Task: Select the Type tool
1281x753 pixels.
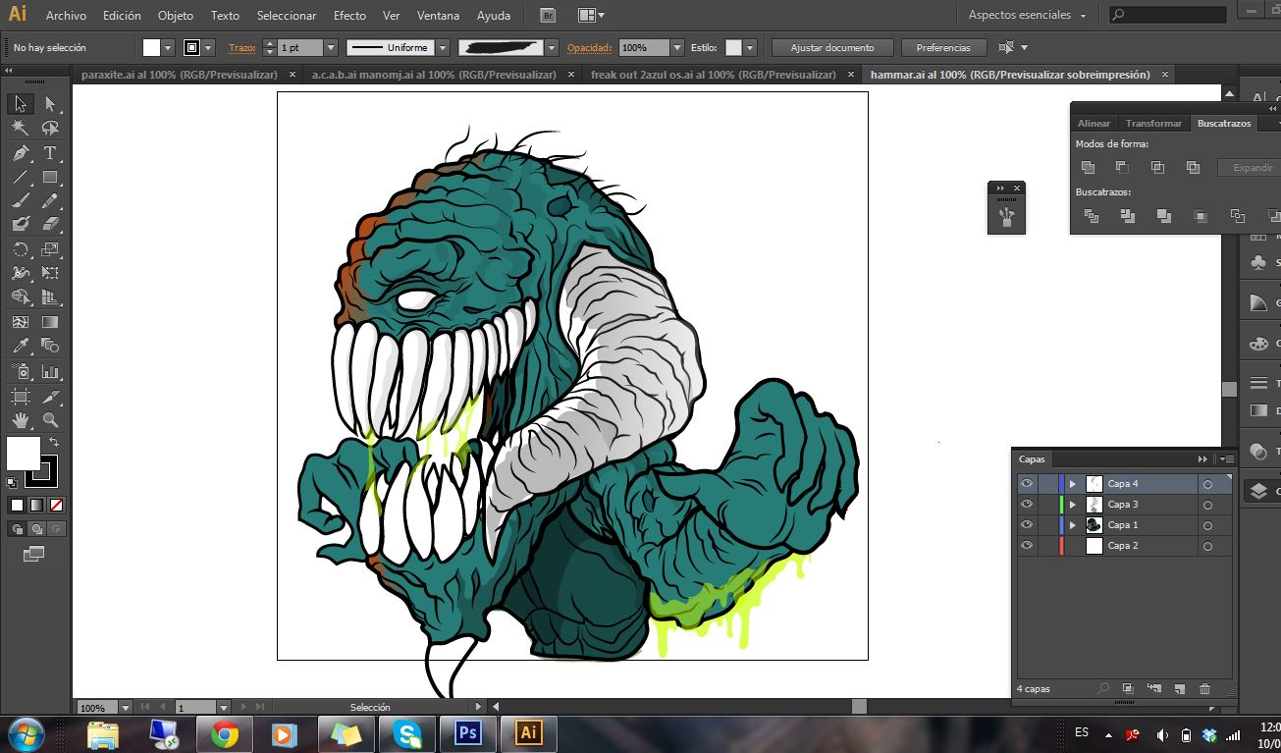Action: (x=49, y=153)
